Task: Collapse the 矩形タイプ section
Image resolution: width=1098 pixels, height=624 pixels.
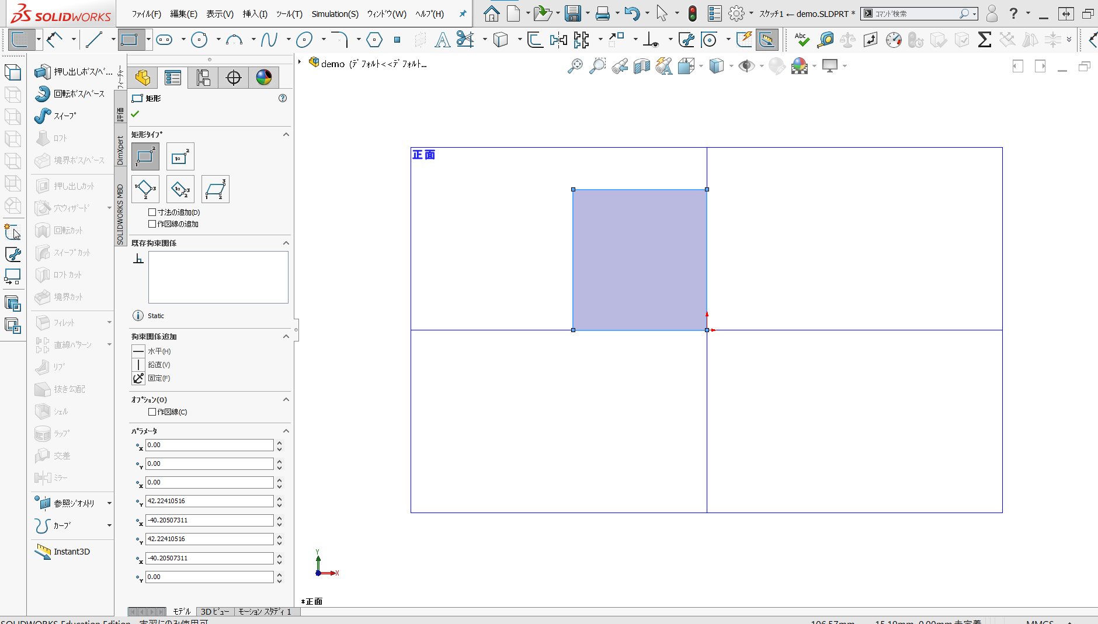Action: coord(286,135)
